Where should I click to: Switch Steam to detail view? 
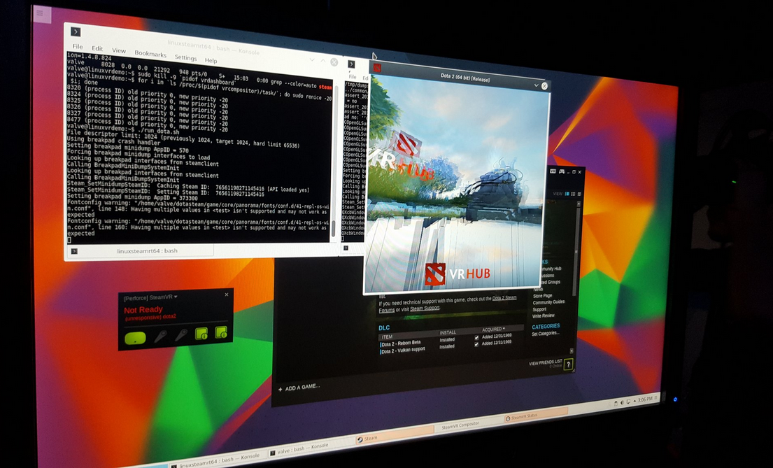[x=567, y=194]
